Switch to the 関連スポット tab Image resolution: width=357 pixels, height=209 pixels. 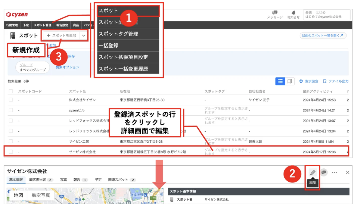(122, 179)
